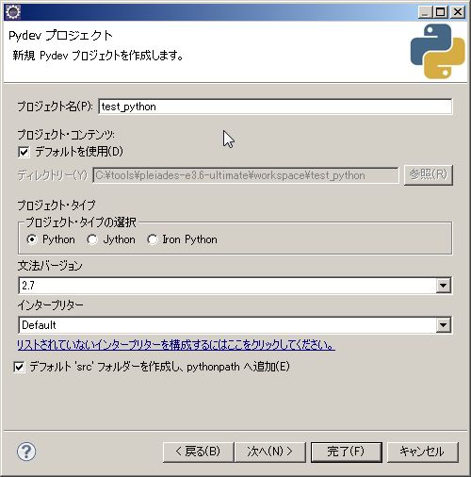Image resolution: width=471 pixels, height=477 pixels.
Task: Click the 完了(F) finish button
Action: pos(347,452)
